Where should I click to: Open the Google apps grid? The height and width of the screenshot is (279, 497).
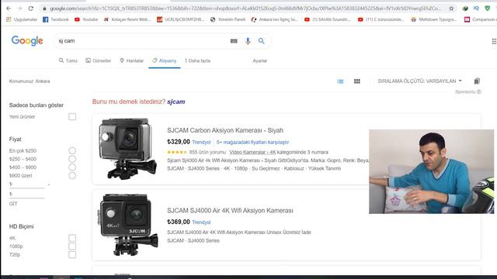tap(494, 41)
